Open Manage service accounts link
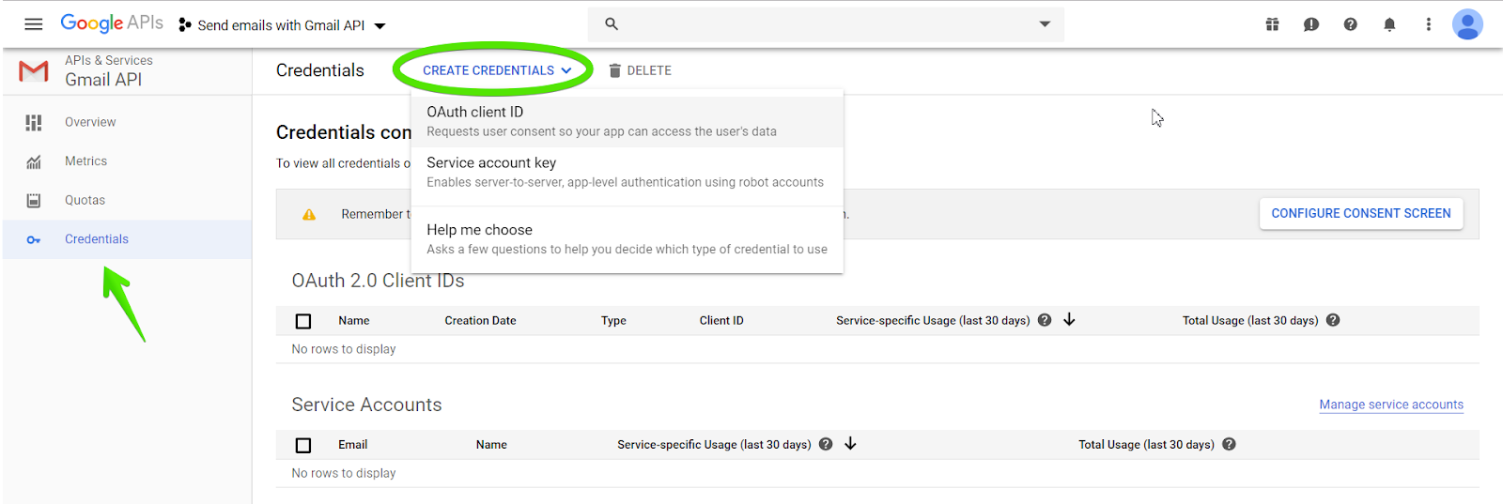The width and height of the screenshot is (1503, 504). pos(1391,405)
